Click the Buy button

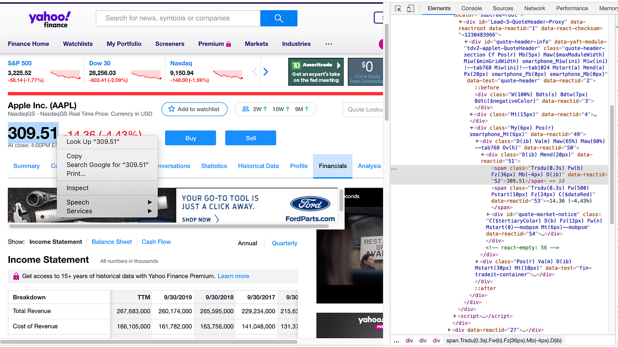point(191,138)
